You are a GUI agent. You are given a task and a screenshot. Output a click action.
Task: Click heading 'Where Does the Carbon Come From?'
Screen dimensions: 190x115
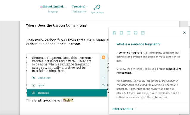(x=56, y=25)
